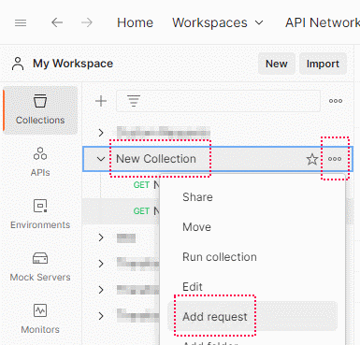Click the collections filter search field
The height and width of the screenshot is (345, 360).
(218, 101)
